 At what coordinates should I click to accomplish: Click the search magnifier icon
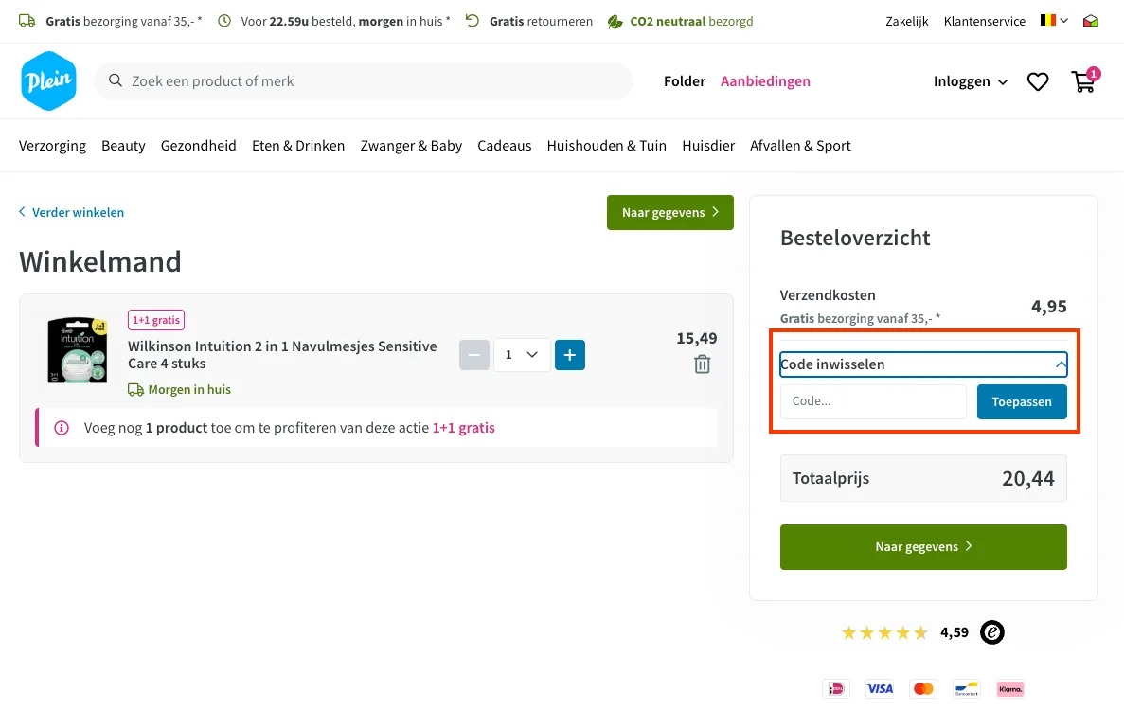tap(115, 81)
